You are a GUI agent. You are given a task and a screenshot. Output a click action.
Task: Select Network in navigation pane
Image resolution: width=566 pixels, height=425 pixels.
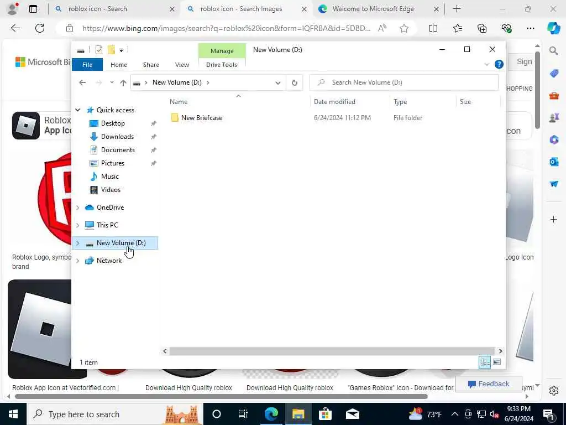tap(109, 261)
